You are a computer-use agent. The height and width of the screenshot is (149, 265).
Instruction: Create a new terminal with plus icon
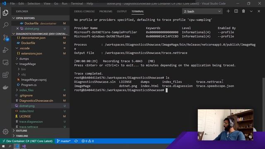coord(228,11)
